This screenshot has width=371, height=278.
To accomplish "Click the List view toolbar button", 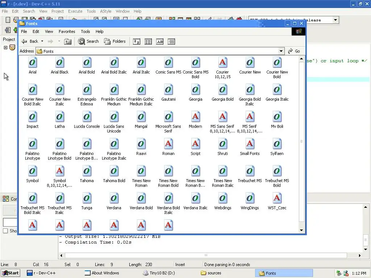I will pos(148,42).
